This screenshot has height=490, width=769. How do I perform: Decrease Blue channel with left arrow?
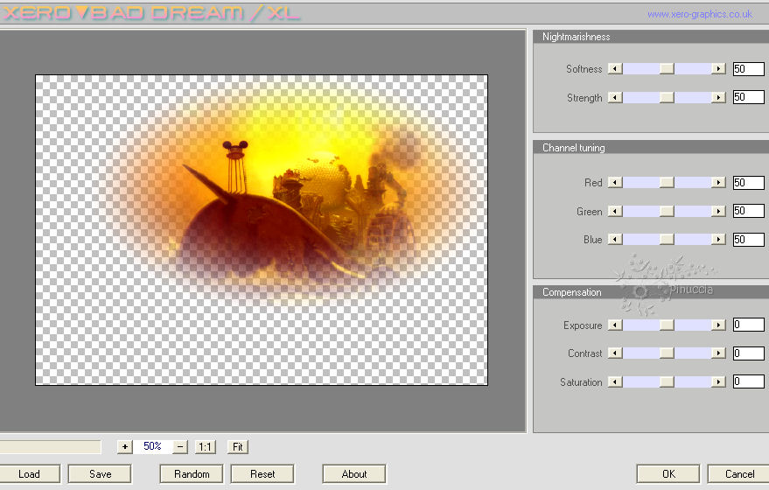(615, 240)
